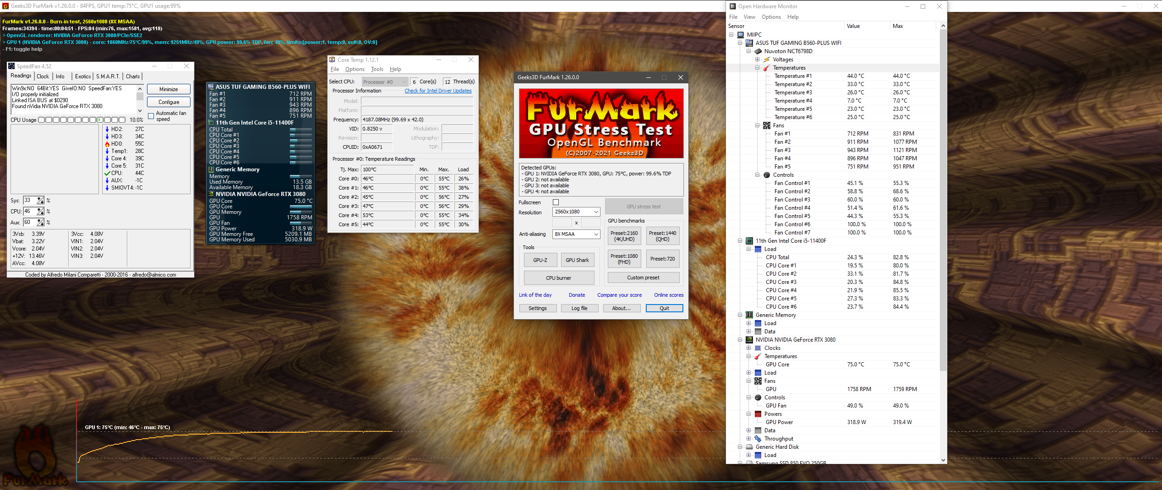Expand the Throughput node

(748, 439)
